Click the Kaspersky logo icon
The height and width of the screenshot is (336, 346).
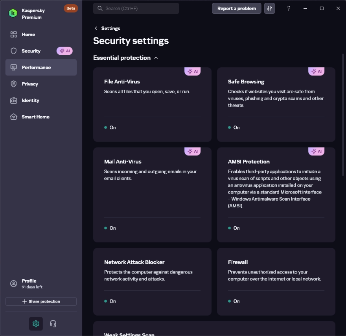click(x=13, y=13)
